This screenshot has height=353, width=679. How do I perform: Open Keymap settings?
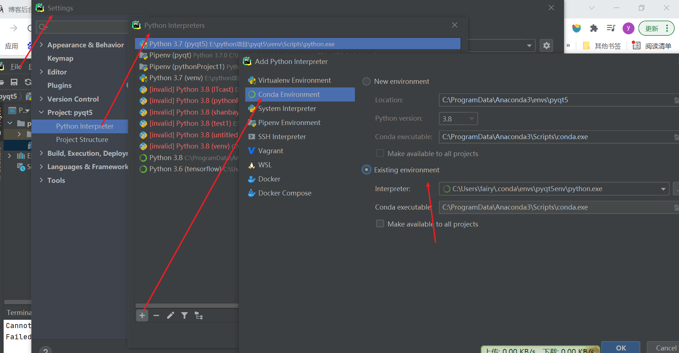point(60,58)
